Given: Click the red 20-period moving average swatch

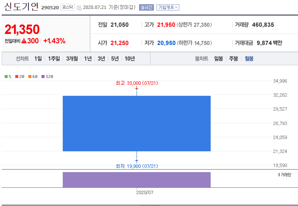Looking at the screenshot, I should point(17,77).
